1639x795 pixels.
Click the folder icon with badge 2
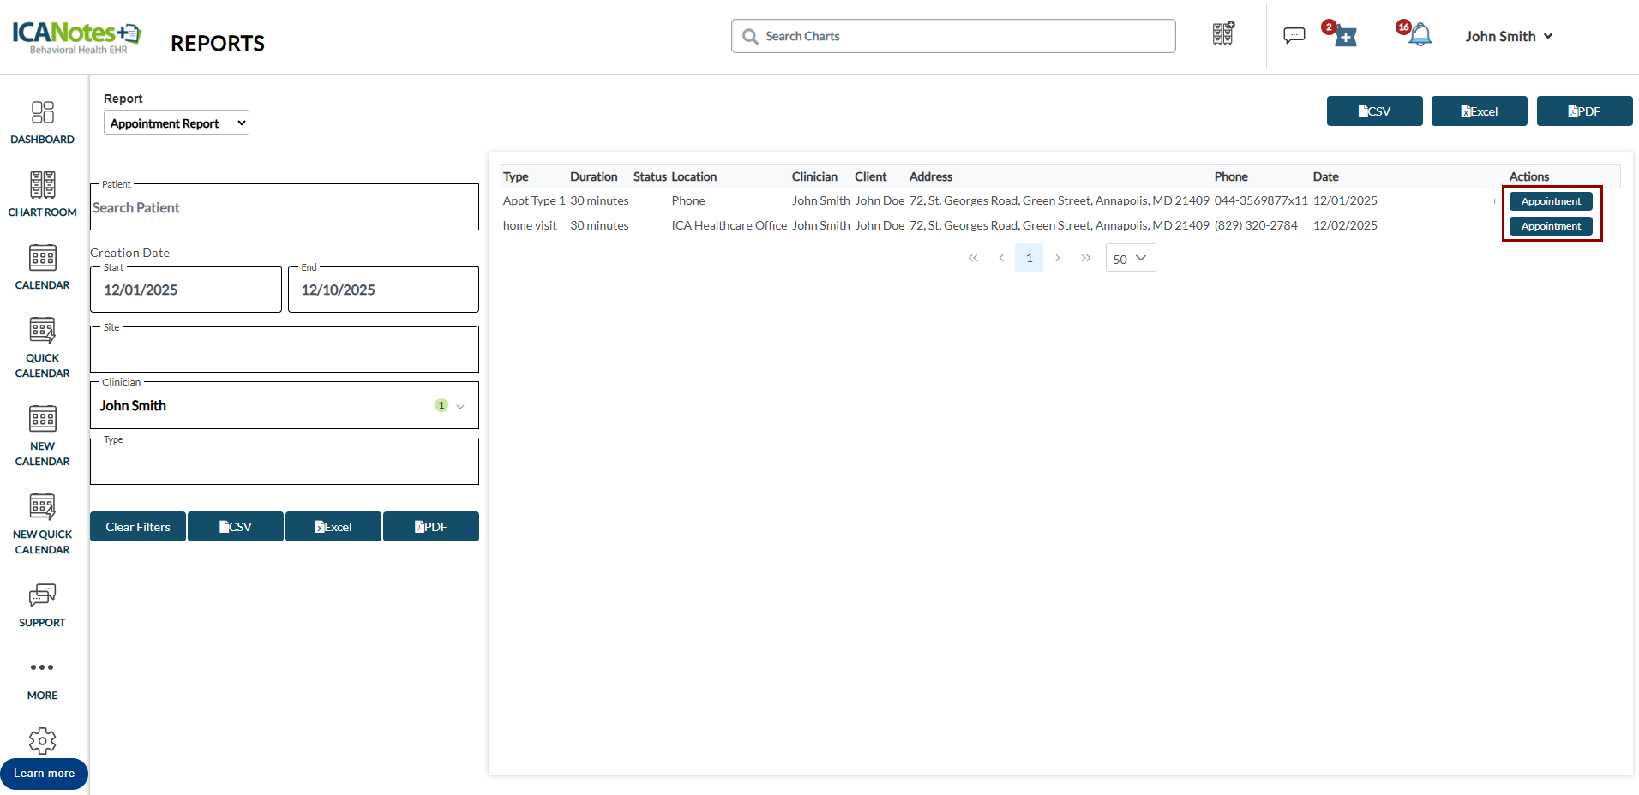point(1344,36)
